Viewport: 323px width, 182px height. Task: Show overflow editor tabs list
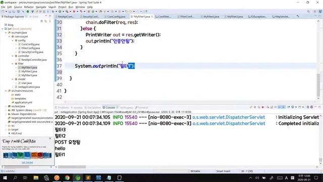(x=298, y=16)
